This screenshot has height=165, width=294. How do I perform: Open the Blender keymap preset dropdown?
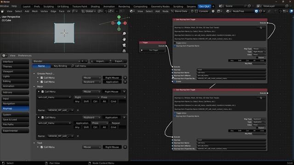click(x=56, y=61)
